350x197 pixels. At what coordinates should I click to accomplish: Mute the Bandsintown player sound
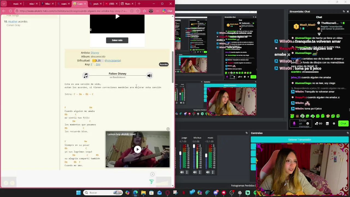(x=150, y=76)
